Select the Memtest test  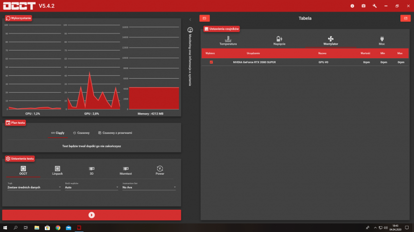(x=126, y=170)
